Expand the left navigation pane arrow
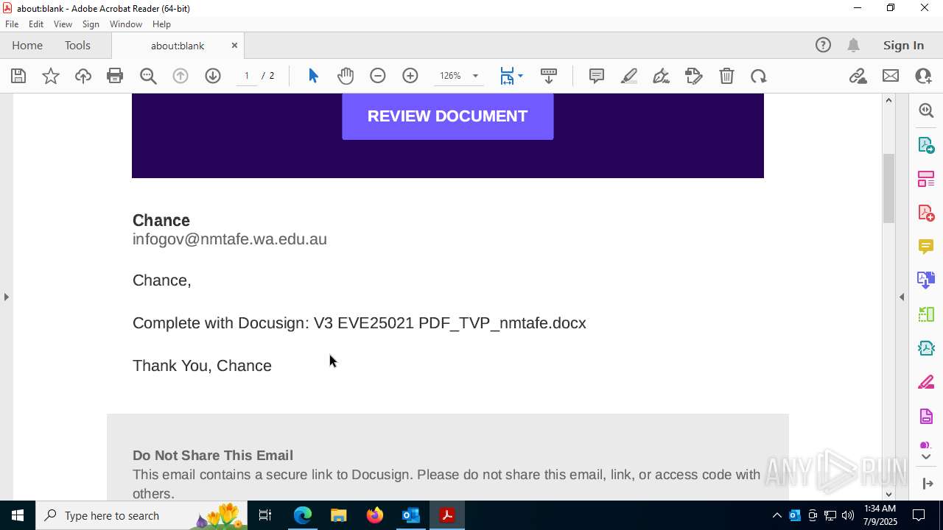This screenshot has height=530, width=943. tap(6, 297)
